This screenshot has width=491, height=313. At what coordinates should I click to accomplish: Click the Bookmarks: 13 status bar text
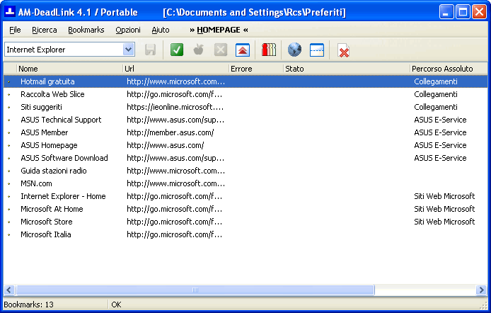pyautogui.click(x=28, y=305)
